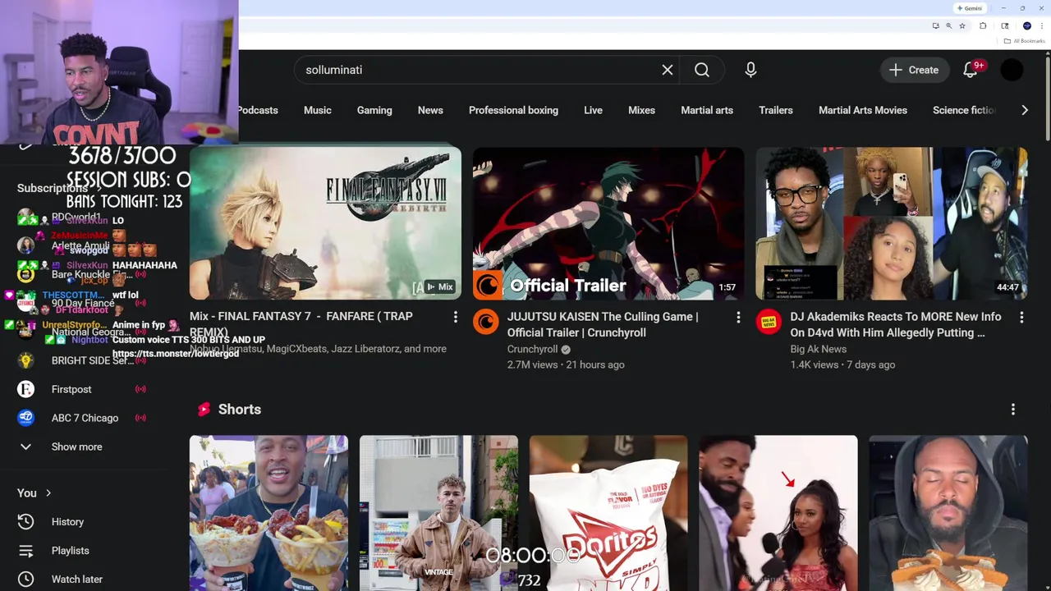Clear the search box with the X
The width and height of the screenshot is (1051, 591).
[x=668, y=70]
